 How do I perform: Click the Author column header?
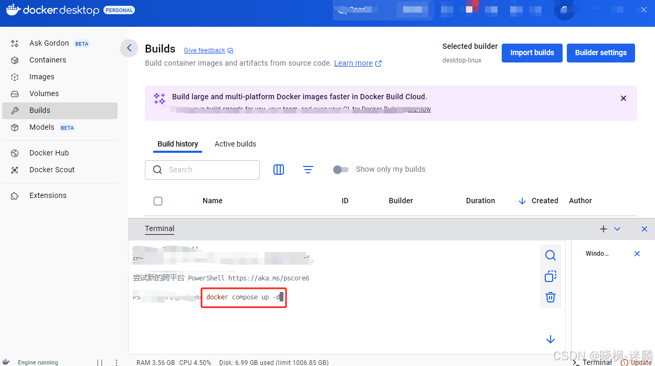point(580,201)
